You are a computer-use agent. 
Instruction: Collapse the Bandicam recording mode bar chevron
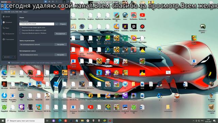click(68, 12)
